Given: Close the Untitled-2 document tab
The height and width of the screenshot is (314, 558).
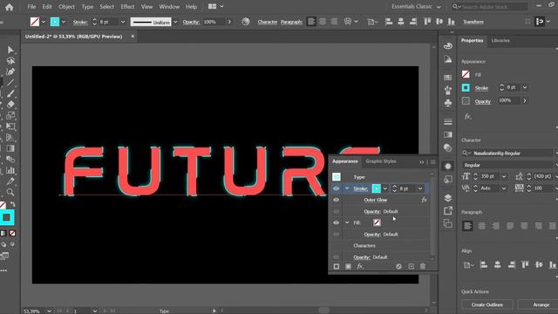Looking at the screenshot, I should pyautogui.click(x=133, y=37).
